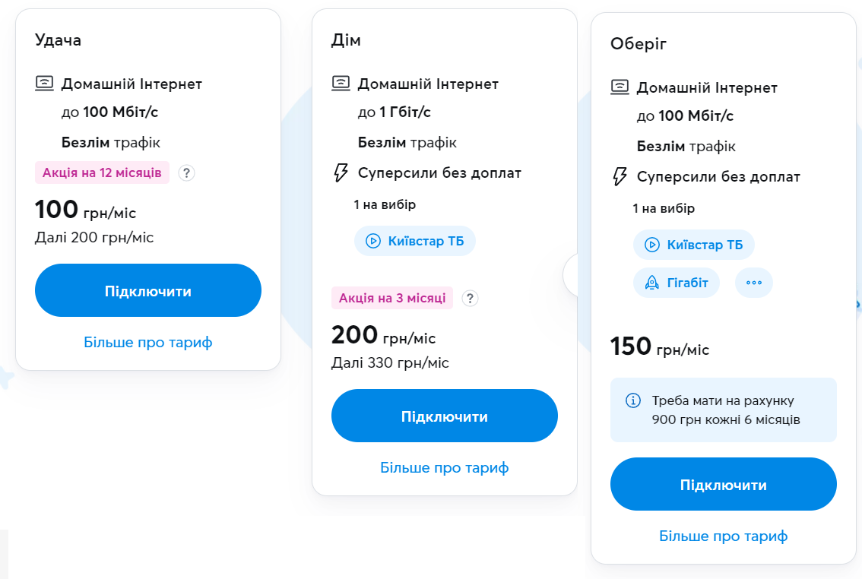Click 'Акція на 12 місяців' promo badge

coord(102,173)
